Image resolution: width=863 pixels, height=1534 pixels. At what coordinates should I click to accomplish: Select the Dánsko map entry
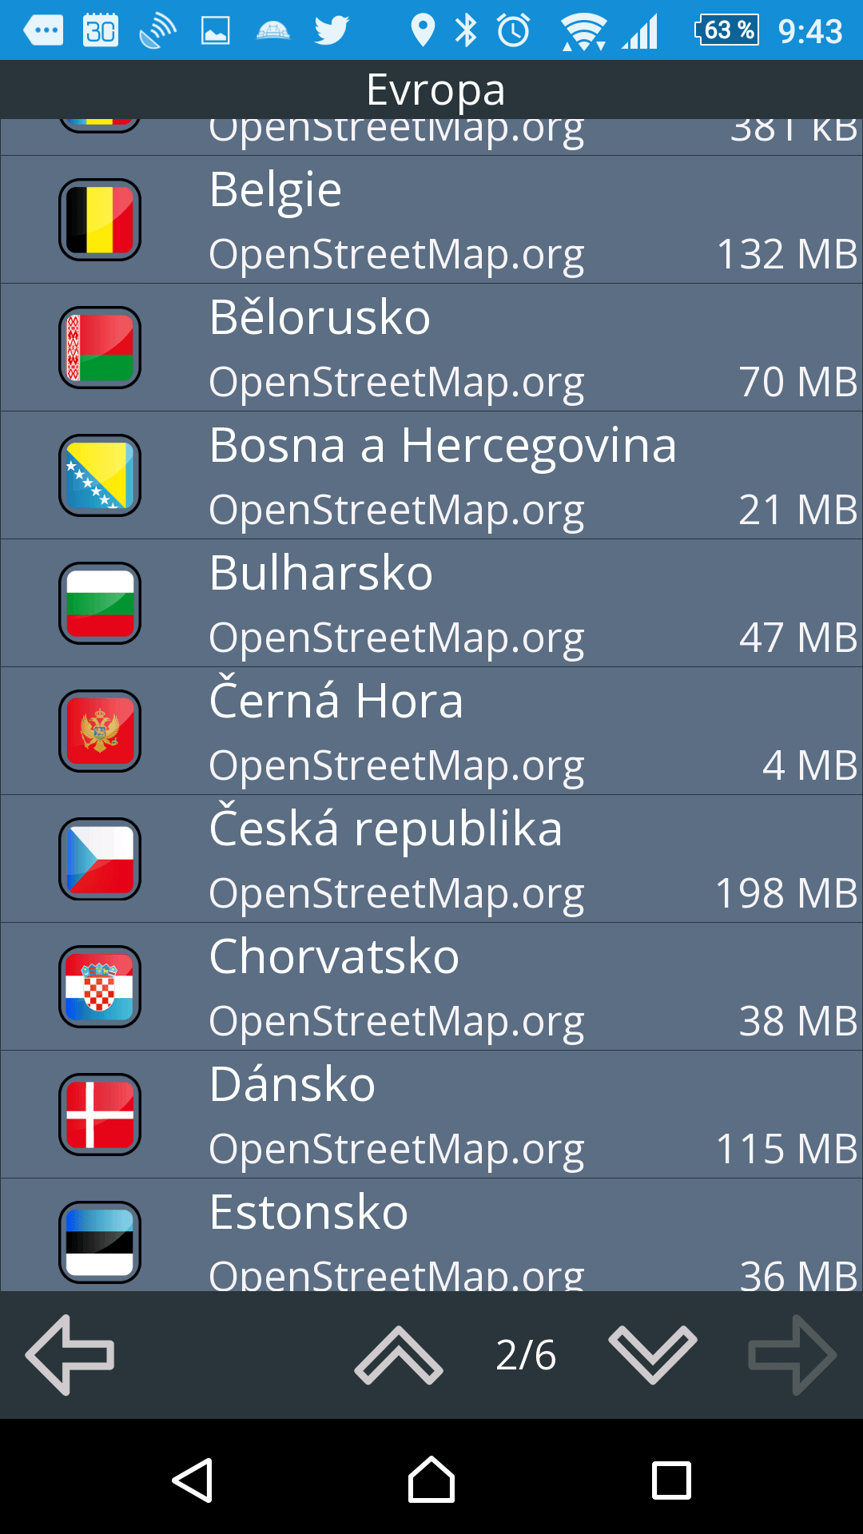tap(431, 1115)
